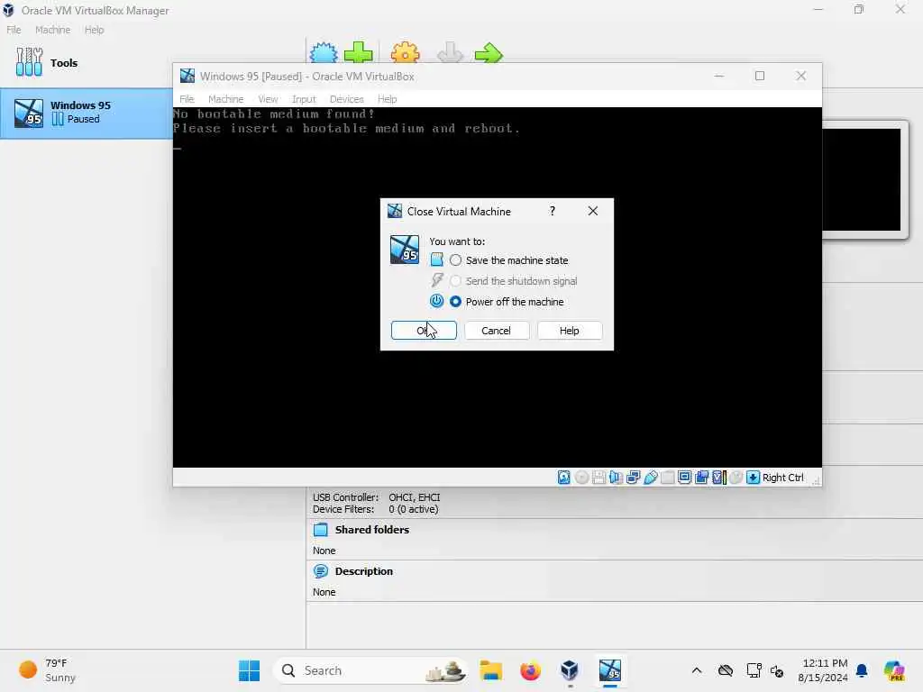Click the recording status bar icon
Screen dimensions: 923x692
tap(701, 478)
